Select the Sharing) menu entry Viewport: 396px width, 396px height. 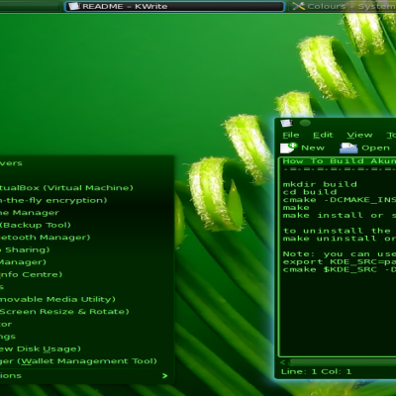pyautogui.click(x=86, y=249)
